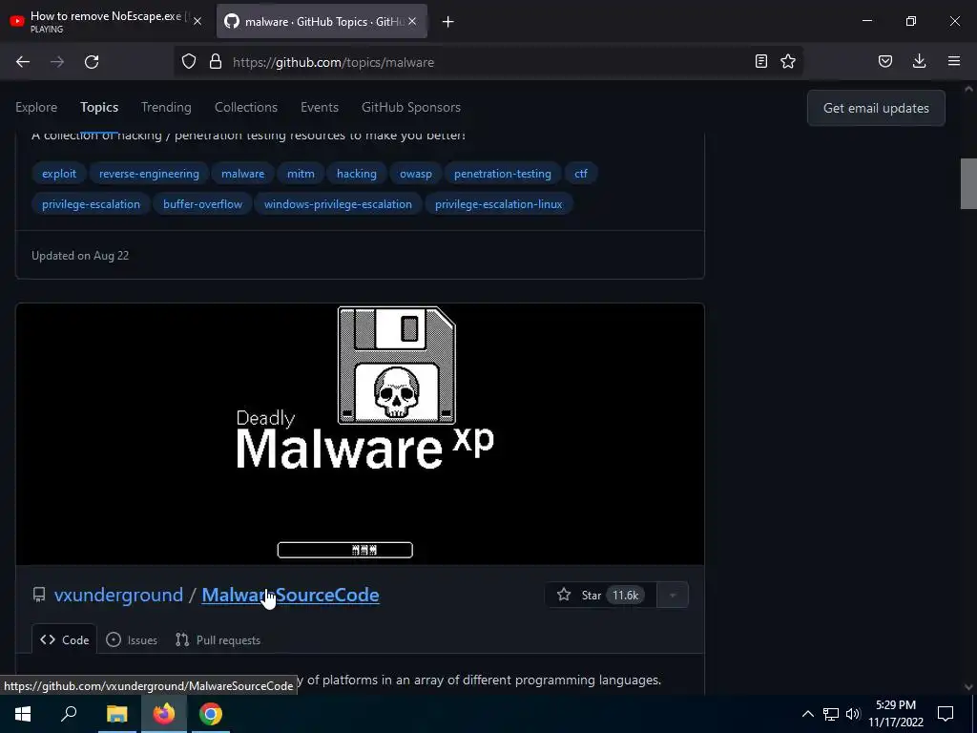Toggle reader view icon in address bar
977x733 pixels.
(760, 62)
